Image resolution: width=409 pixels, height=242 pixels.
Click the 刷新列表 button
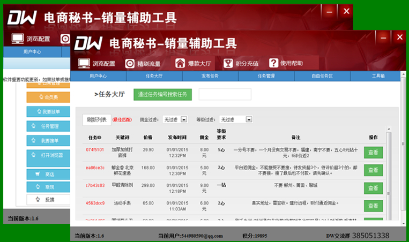97,120
